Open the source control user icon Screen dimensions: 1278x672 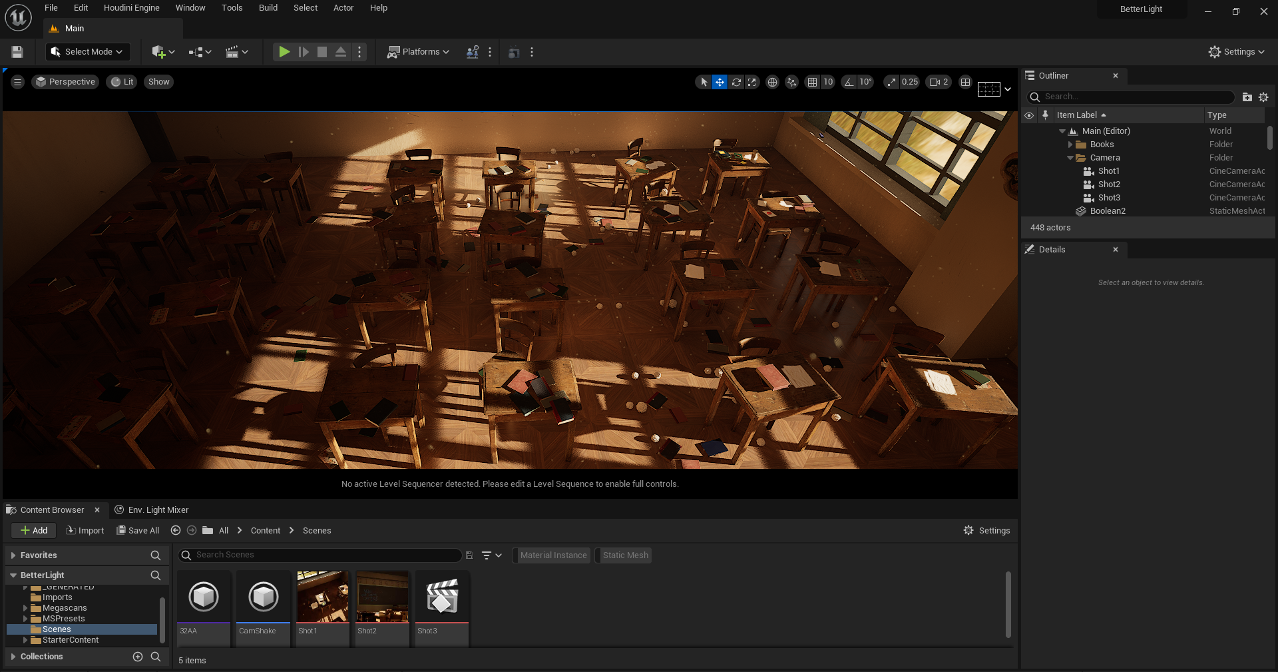click(x=473, y=52)
